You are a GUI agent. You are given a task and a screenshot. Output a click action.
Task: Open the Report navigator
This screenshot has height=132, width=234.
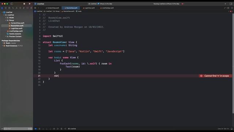coord(31,8)
